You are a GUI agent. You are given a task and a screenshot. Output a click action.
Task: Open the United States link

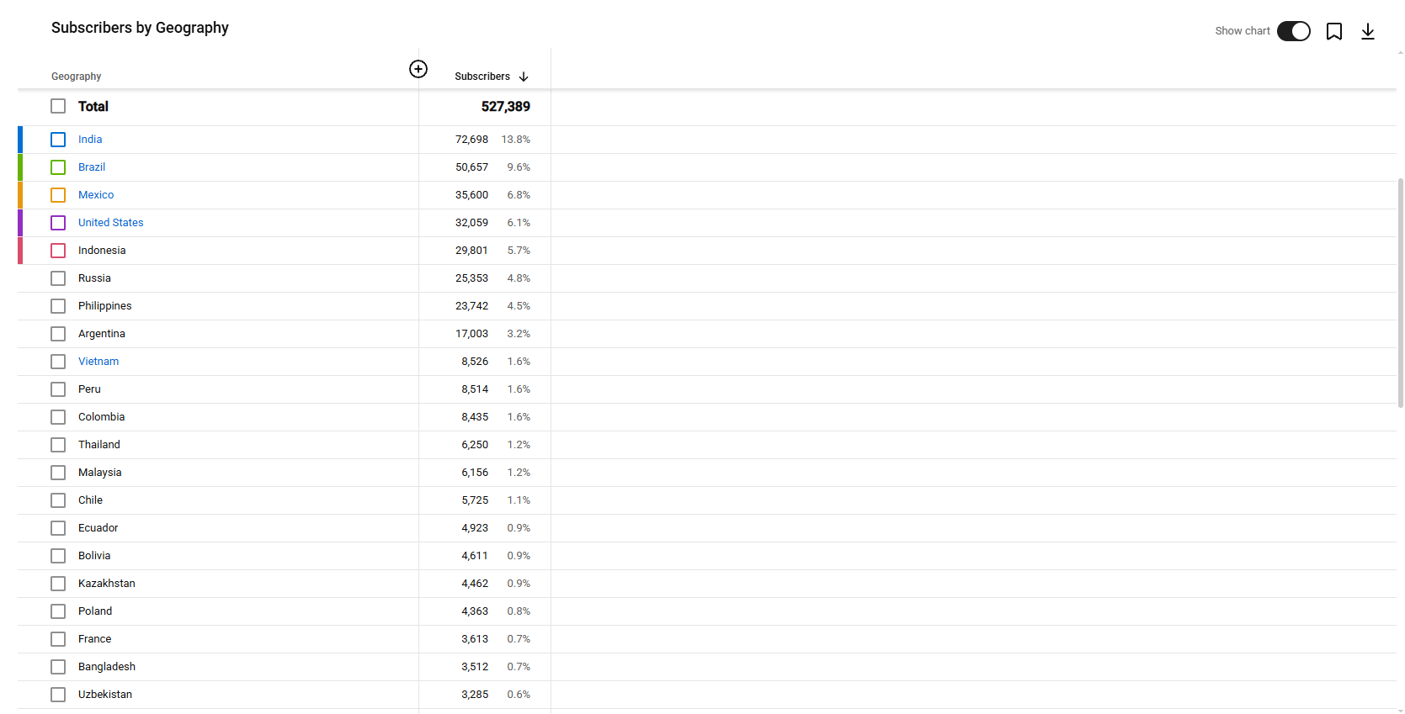click(x=111, y=223)
